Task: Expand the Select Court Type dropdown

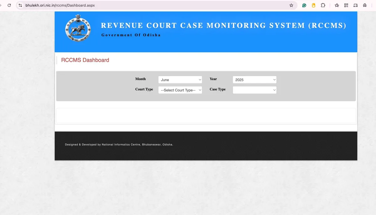Action: [x=180, y=90]
